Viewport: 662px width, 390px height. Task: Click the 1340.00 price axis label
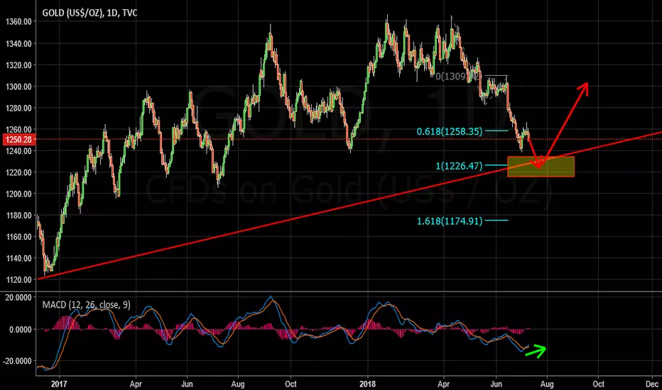[18, 43]
